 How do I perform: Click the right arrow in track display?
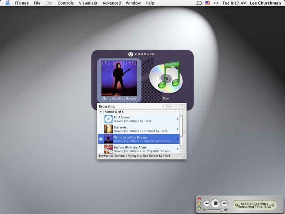(273, 205)
